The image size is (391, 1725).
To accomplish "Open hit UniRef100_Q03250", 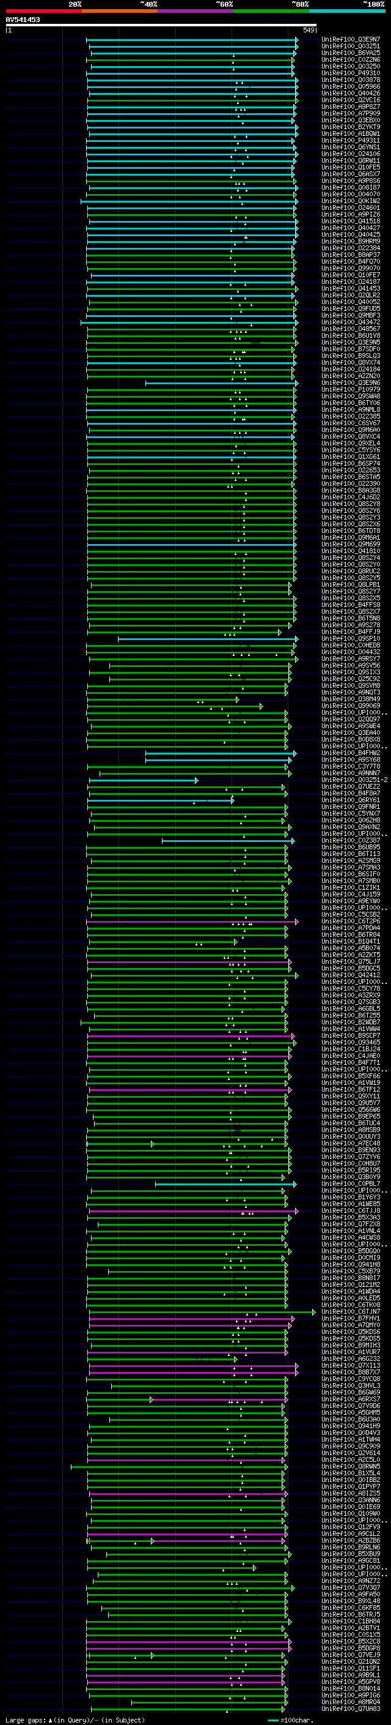I will coord(351,66).
